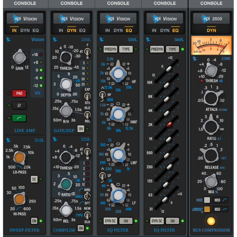Viewport: 237px width, 237px height.
Task: Flip the 225L AT attack speed switch
Action: click(x=87, y=151)
